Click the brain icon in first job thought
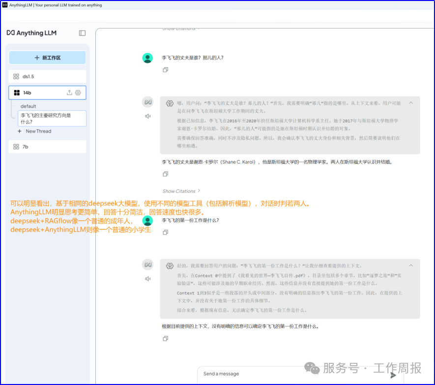Screen dimensions: 435x385 pyautogui.click(x=170, y=266)
